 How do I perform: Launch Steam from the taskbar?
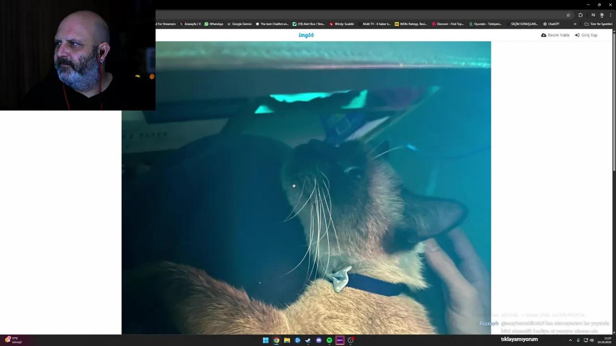click(x=308, y=340)
